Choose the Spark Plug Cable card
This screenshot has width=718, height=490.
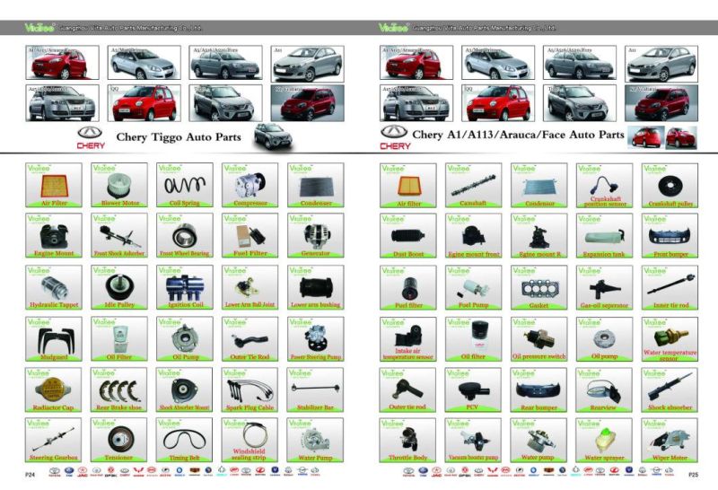click(x=250, y=389)
